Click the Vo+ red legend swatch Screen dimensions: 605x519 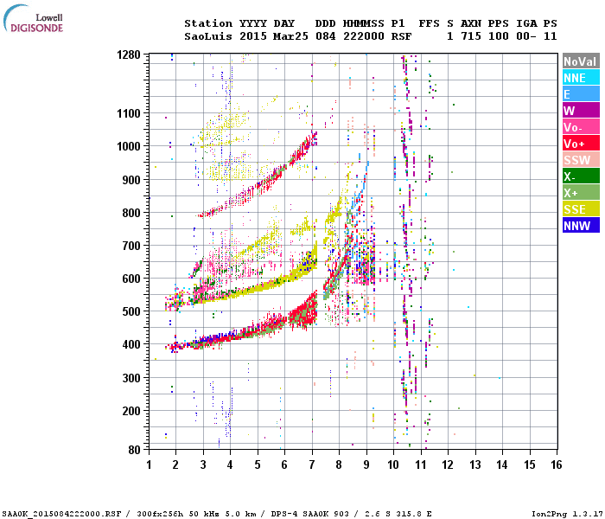pyautogui.click(x=581, y=144)
